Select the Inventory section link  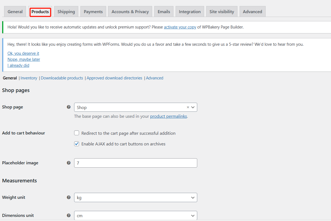[x=29, y=78]
